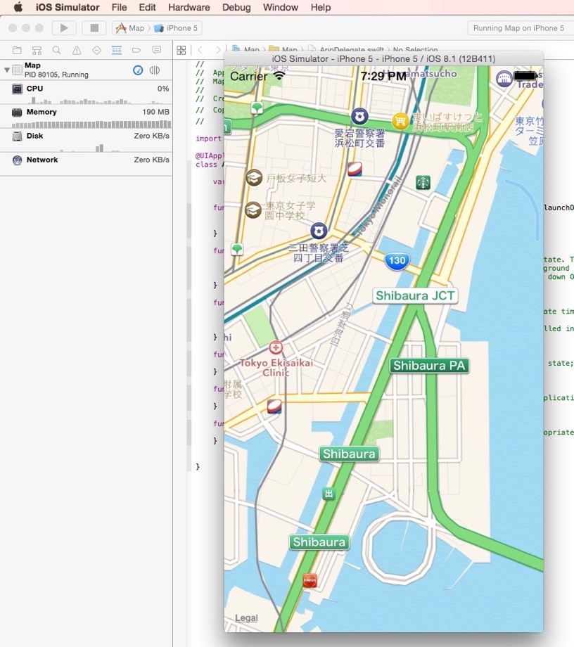Open the Window menu
This screenshot has height=647, width=574.
281,8
